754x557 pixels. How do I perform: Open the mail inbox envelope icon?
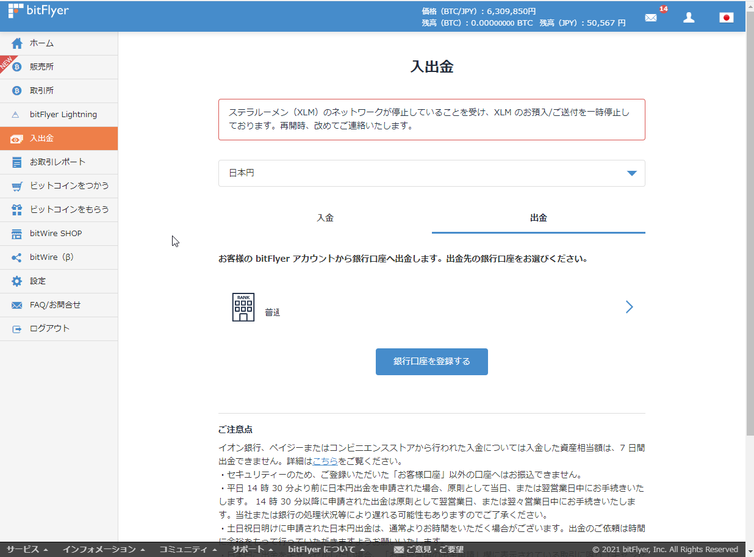point(651,18)
